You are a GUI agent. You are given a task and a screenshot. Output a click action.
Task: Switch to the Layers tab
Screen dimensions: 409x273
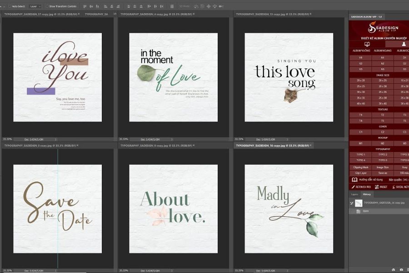[354, 194]
